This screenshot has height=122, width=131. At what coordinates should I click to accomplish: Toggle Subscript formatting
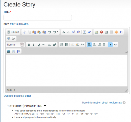pos(49,45)
